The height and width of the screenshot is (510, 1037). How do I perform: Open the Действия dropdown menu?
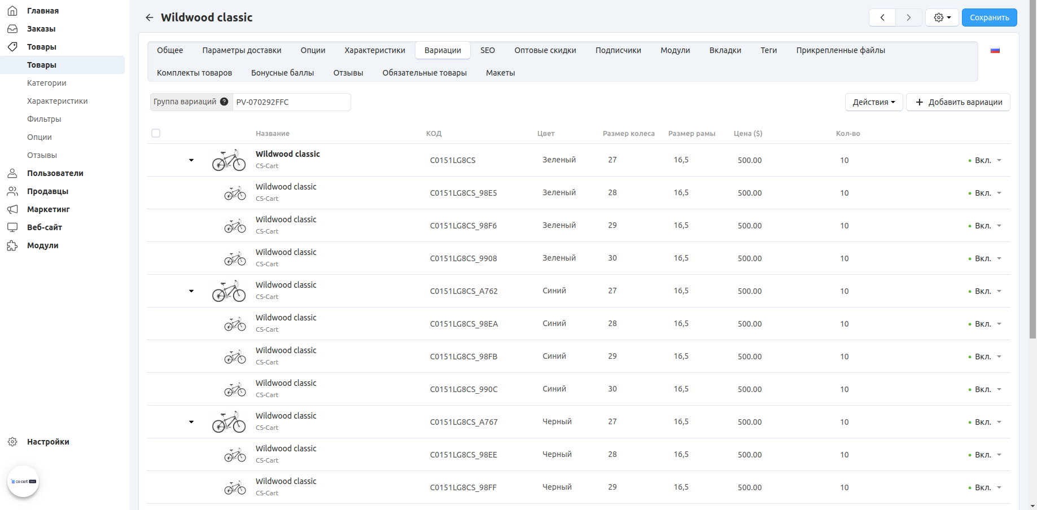(873, 102)
